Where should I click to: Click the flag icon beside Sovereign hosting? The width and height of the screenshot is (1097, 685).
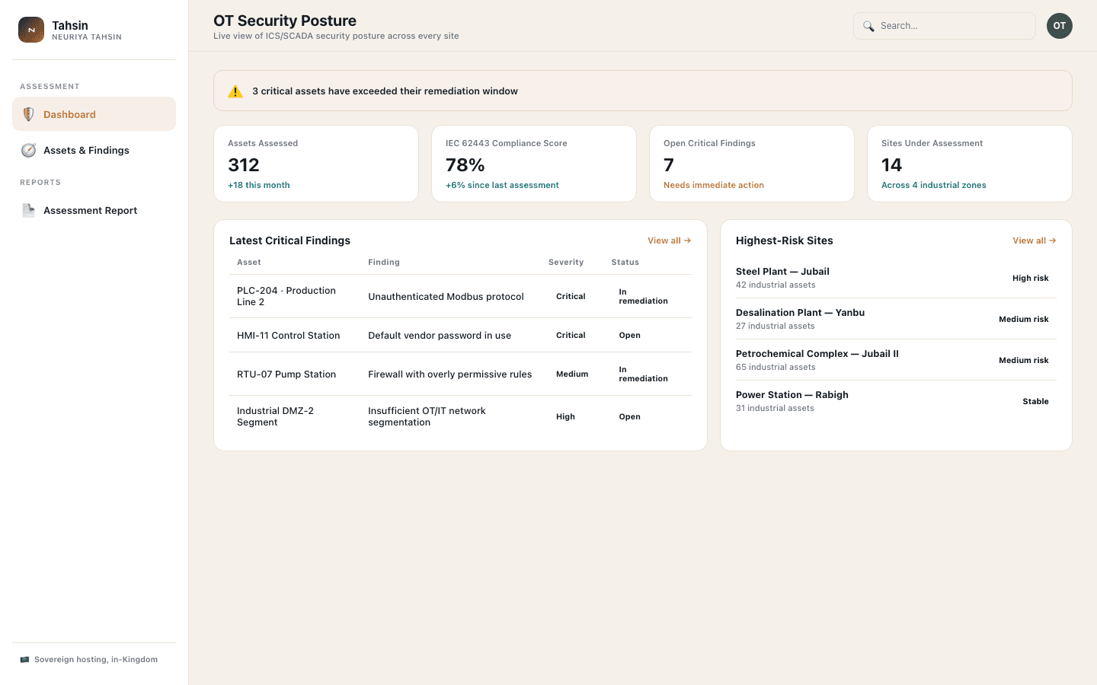[24, 660]
